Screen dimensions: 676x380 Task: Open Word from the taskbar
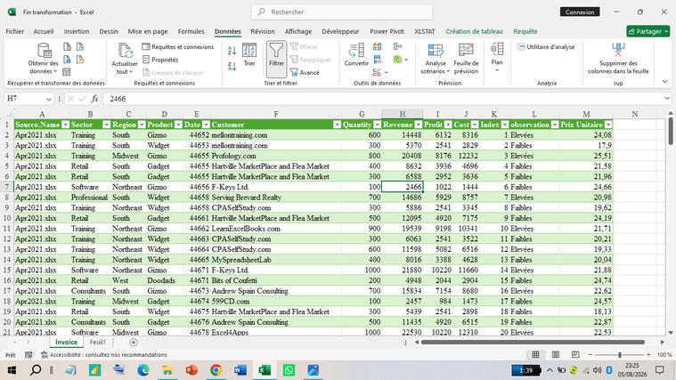coord(240,369)
